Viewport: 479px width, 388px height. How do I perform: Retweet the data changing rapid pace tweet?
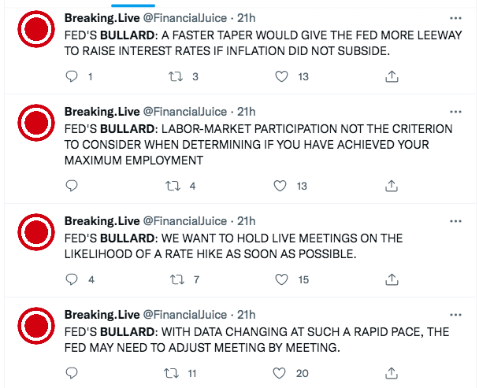pyautogui.click(x=168, y=373)
